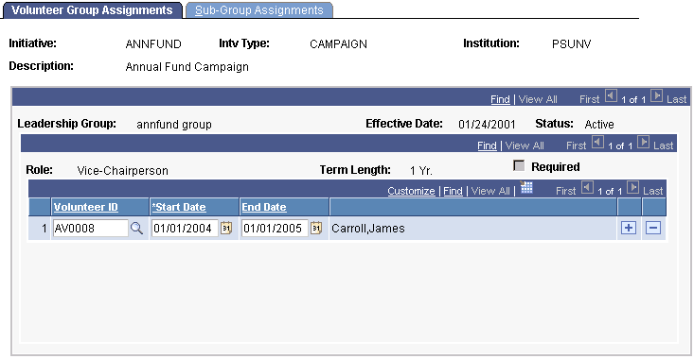Delete the Carroll,James row with minus
This screenshot has width=694, height=359.
tap(653, 228)
